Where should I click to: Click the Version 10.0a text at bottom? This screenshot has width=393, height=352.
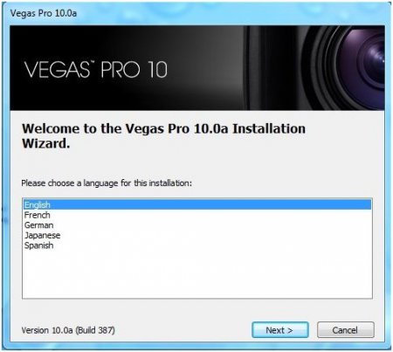click(47, 330)
